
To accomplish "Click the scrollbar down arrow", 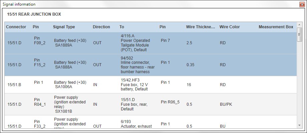I will [x=299, y=125].
